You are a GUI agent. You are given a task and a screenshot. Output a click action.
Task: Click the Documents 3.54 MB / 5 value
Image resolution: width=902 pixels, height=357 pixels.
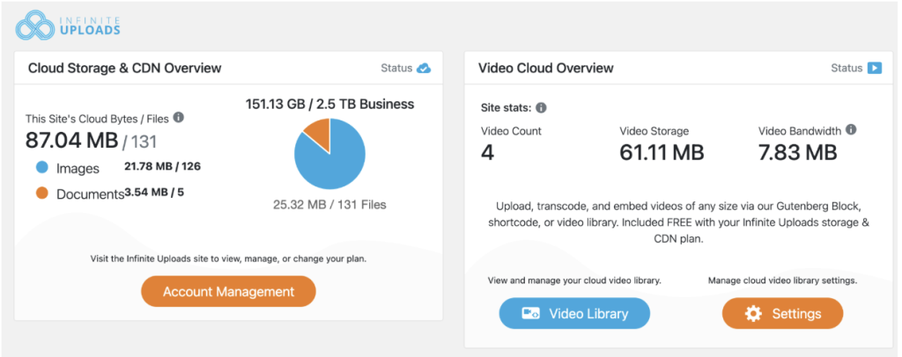(x=154, y=193)
